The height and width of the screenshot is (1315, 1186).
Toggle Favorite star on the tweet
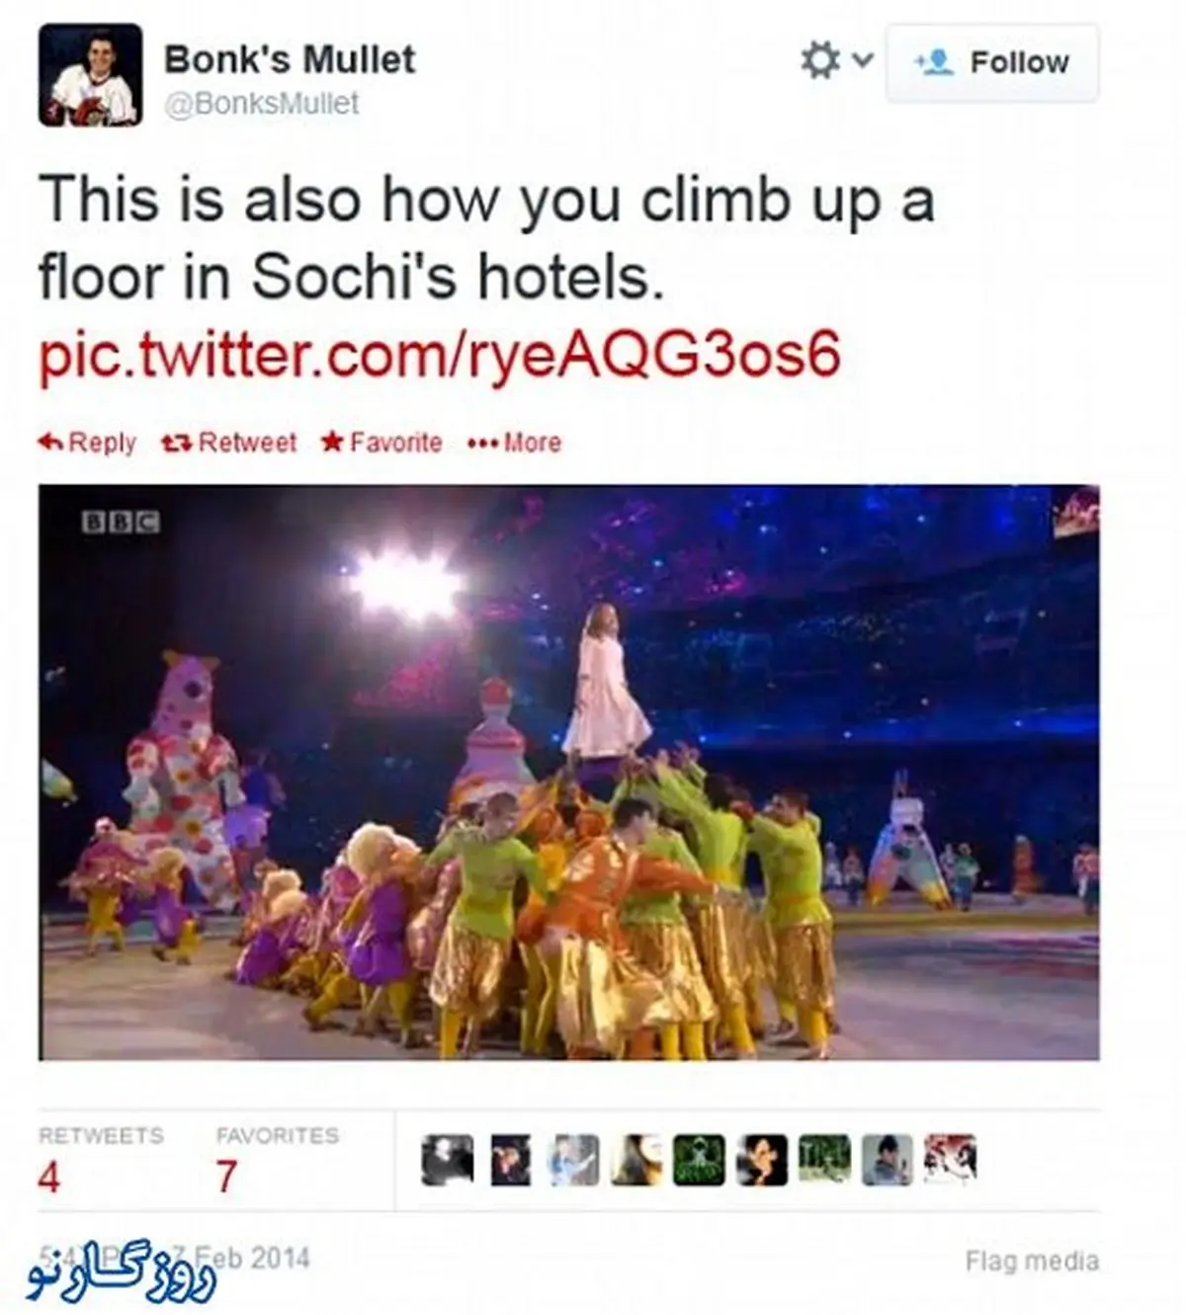381,443
